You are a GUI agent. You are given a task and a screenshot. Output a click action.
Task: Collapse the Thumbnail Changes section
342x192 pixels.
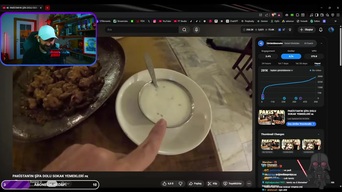click(x=318, y=134)
